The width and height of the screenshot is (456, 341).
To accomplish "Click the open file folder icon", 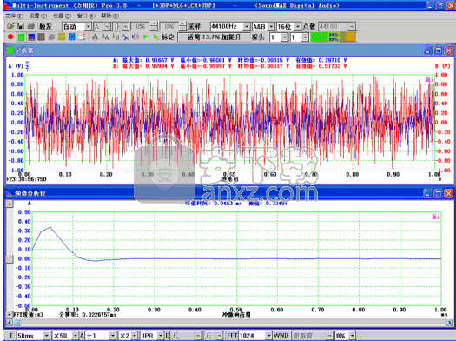I will pos(10,26).
